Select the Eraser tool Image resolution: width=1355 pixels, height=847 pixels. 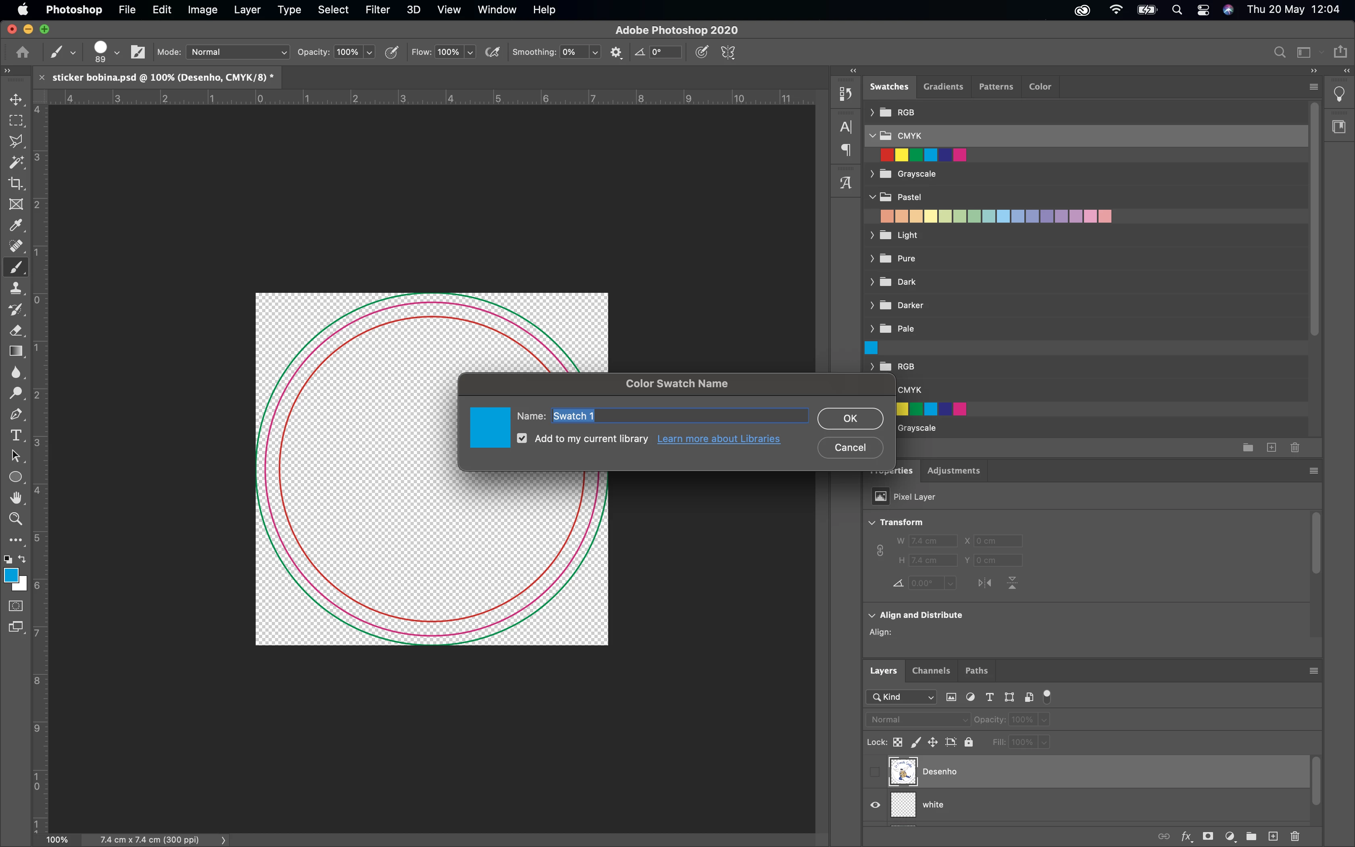pos(16,330)
